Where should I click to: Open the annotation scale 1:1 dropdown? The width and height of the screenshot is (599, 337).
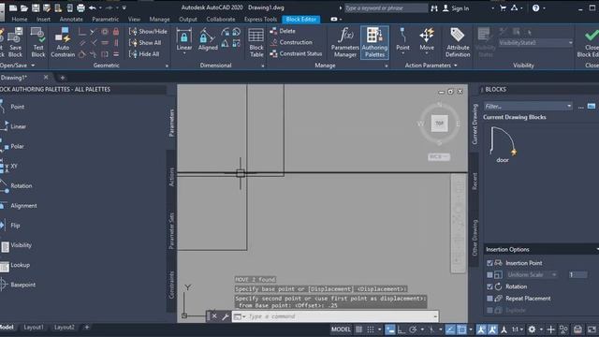518,330
